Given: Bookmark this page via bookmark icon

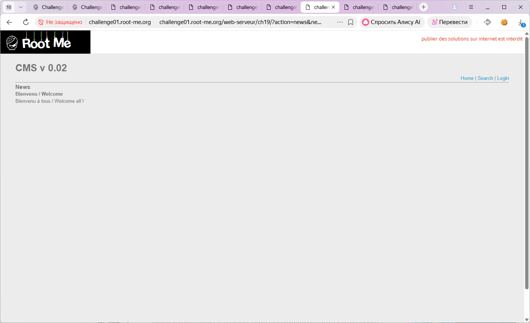Looking at the screenshot, I should point(351,22).
